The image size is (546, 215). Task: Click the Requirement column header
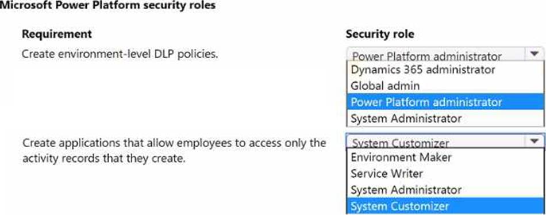click(x=57, y=34)
